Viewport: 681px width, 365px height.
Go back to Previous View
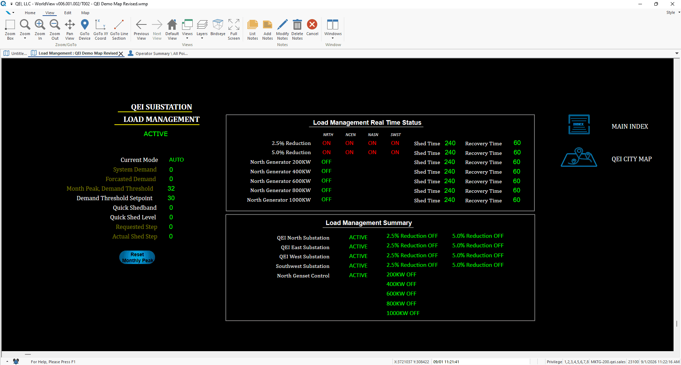[141, 29]
